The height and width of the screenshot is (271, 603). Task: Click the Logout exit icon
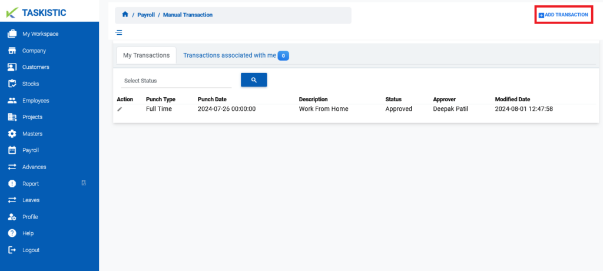click(x=12, y=250)
